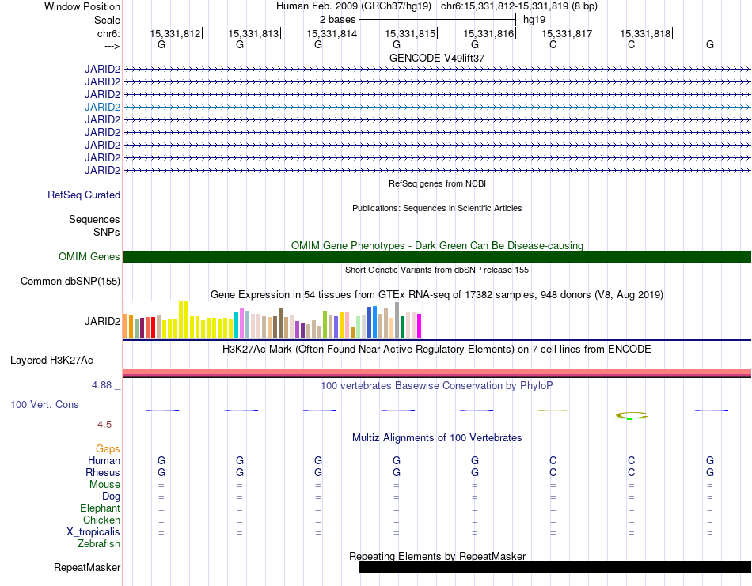Click the GENCODE V49lift37 track title

coord(437,58)
